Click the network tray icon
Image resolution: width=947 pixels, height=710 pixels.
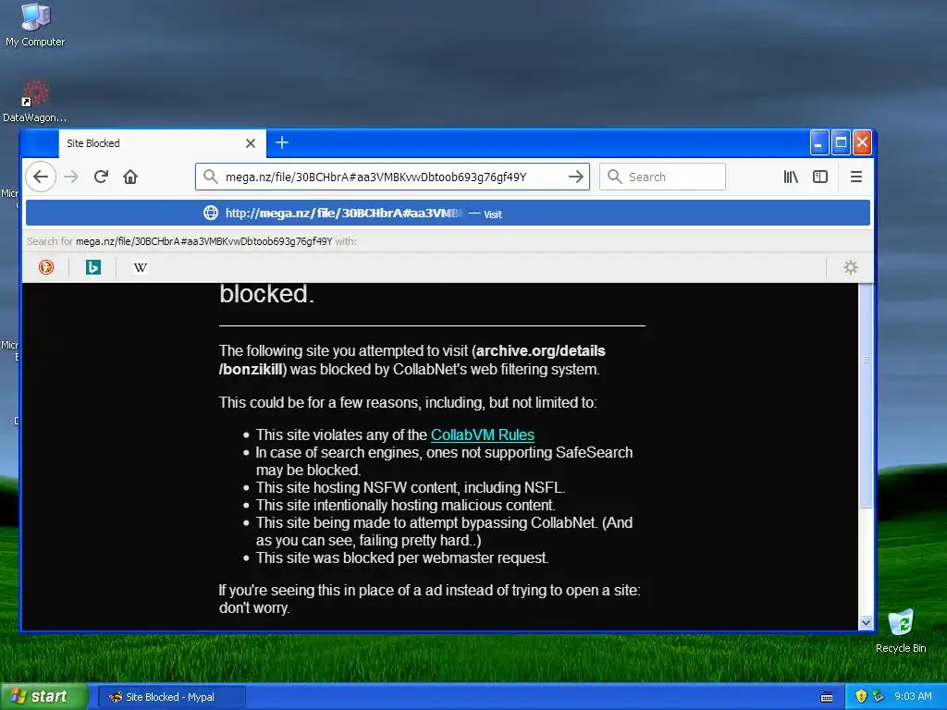(879, 697)
